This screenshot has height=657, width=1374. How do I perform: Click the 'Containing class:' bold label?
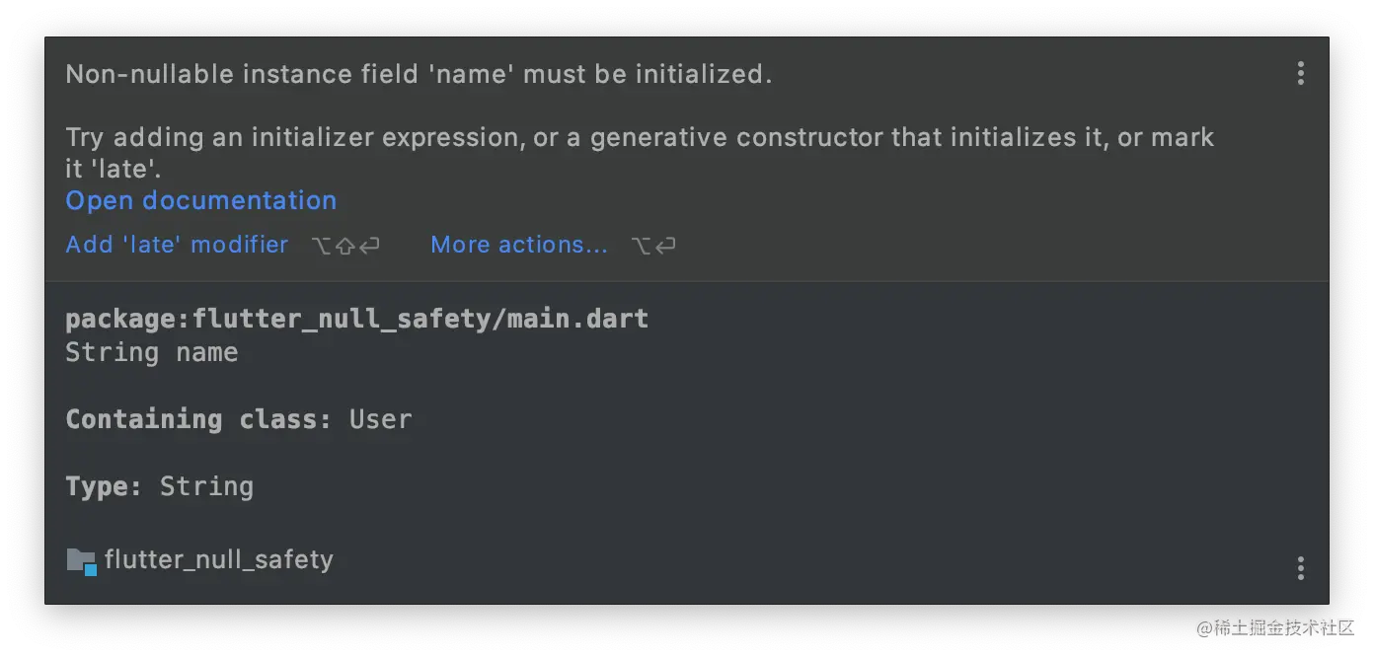(x=198, y=419)
